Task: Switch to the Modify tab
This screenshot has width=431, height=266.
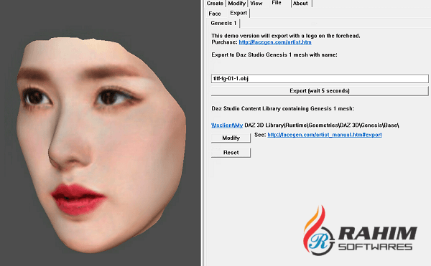Action: pyautogui.click(x=236, y=4)
